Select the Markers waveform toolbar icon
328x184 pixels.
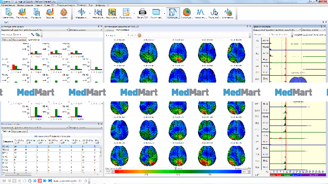coord(81,13)
